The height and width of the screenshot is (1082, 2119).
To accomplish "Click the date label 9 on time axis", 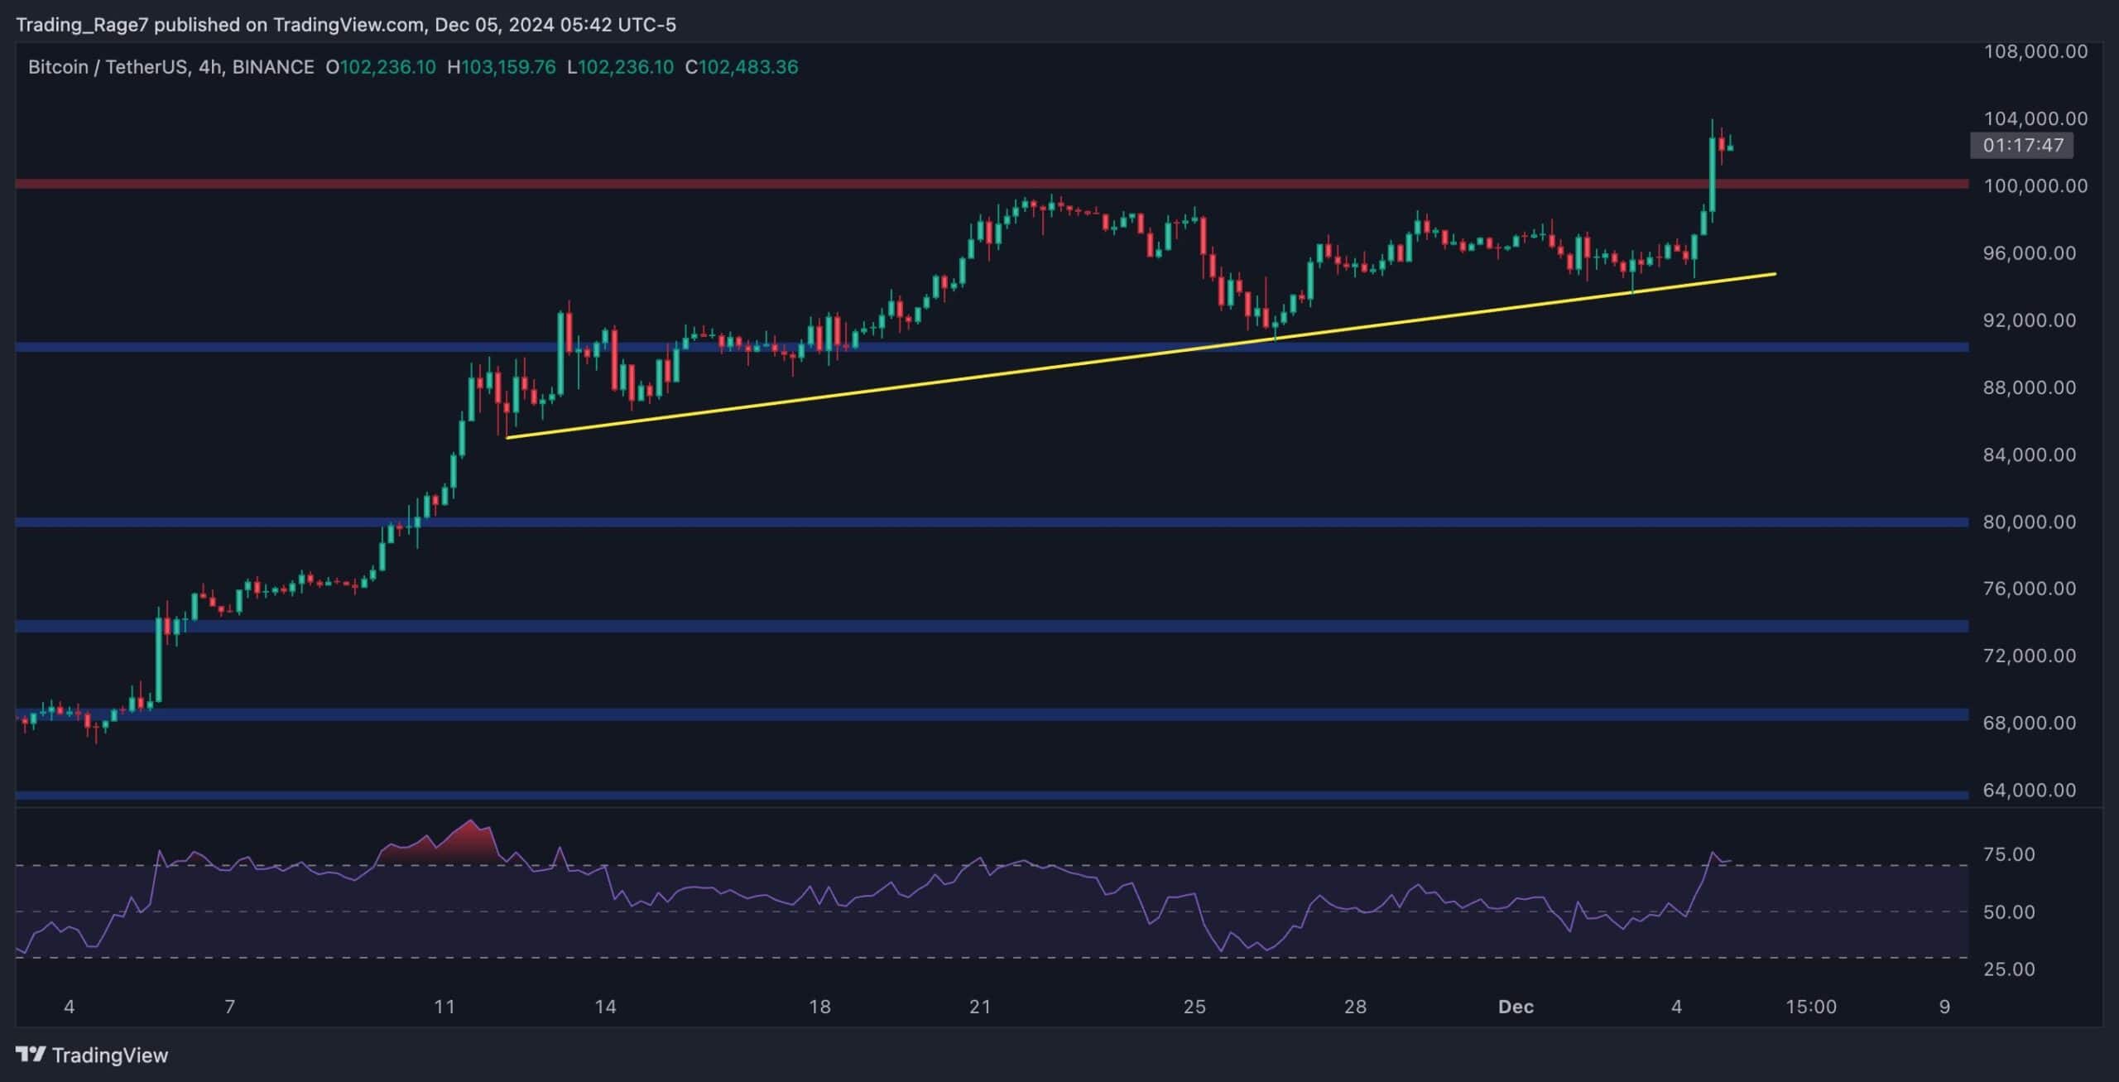I will coord(1944,1007).
